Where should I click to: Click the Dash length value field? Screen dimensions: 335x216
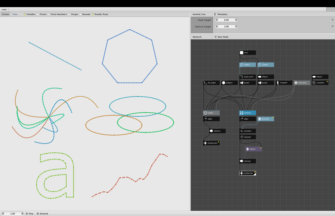pyautogui.click(x=226, y=20)
